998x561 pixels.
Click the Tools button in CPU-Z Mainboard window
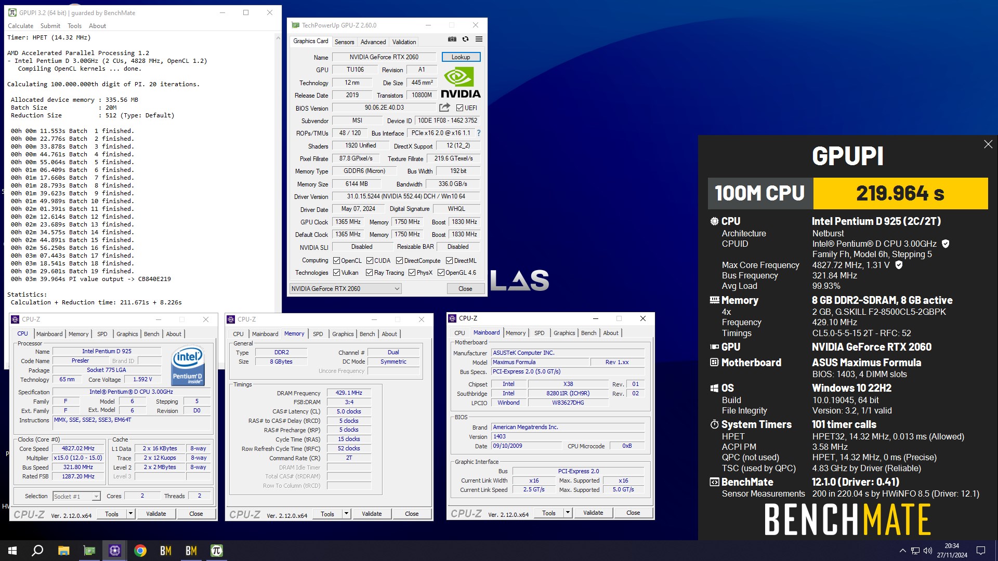click(549, 513)
